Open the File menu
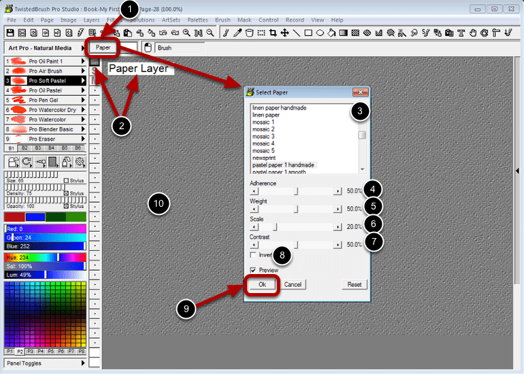The image size is (524, 374). 12,20
